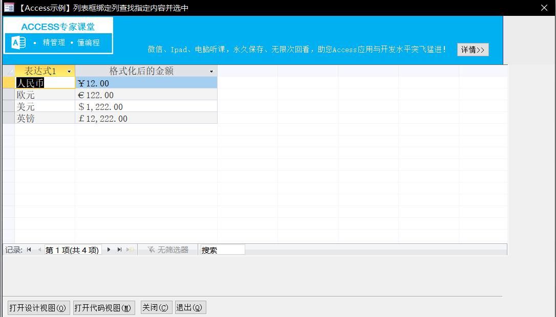Click the current record number box
Viewport: 556px width, 317px height.
click(x=73, y=250)
